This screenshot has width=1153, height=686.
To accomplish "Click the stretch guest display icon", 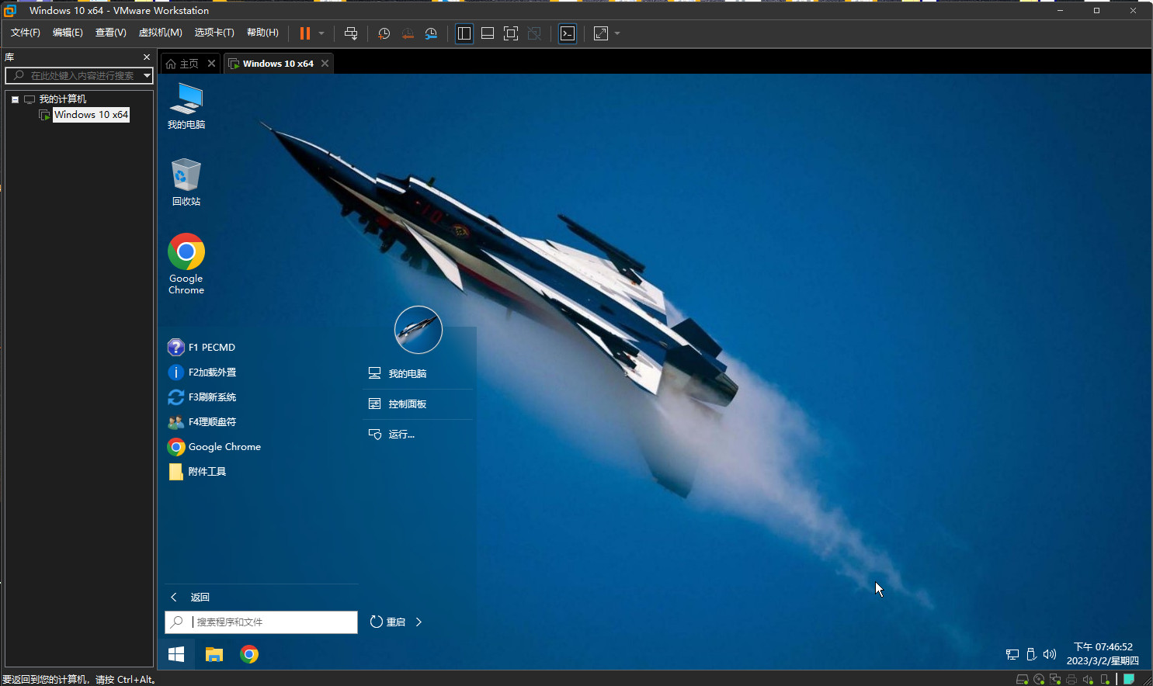I will (601, 33).
